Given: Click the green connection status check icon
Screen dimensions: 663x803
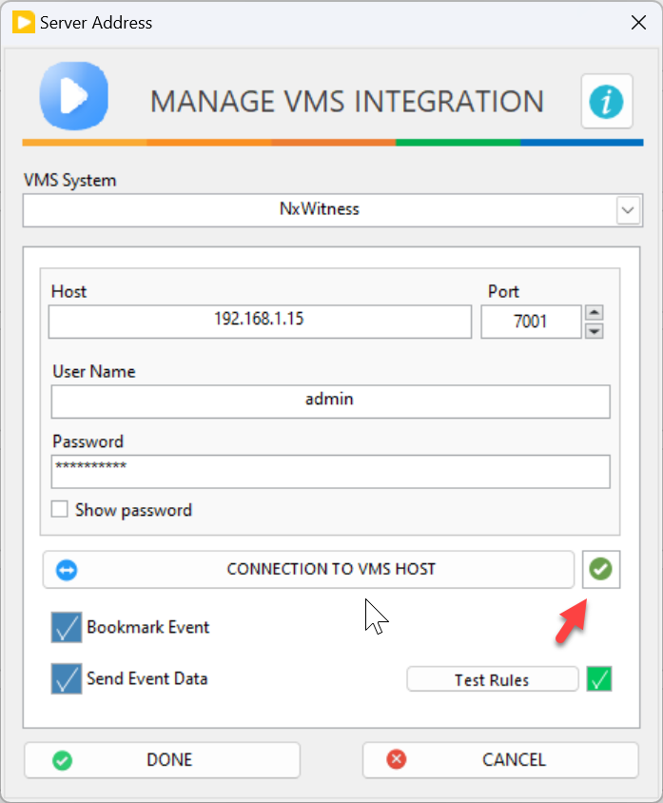Looking at the screenshot, I should click(601, 569).
